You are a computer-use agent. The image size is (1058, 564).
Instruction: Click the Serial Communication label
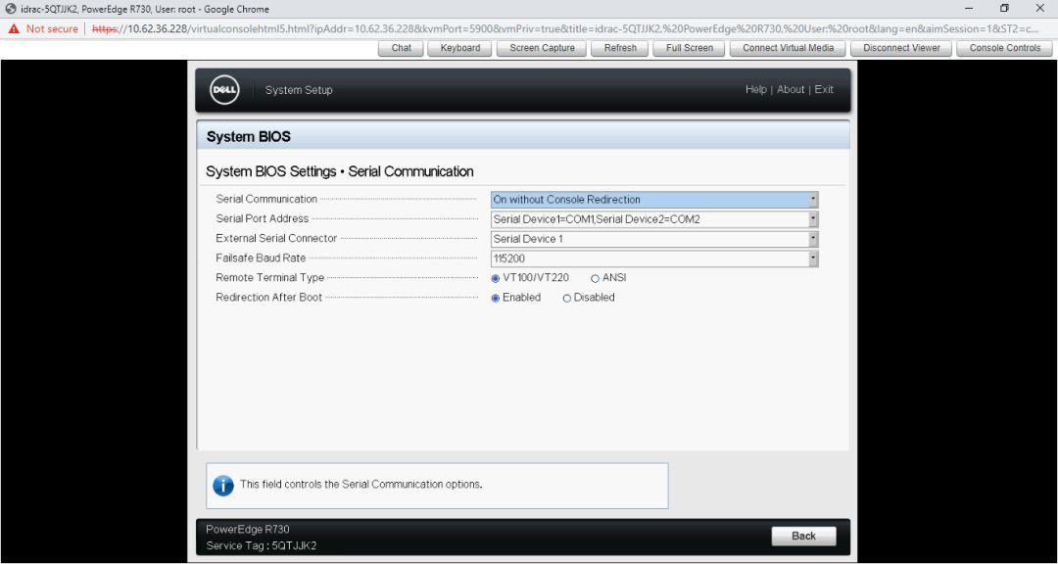coord(266,199)
